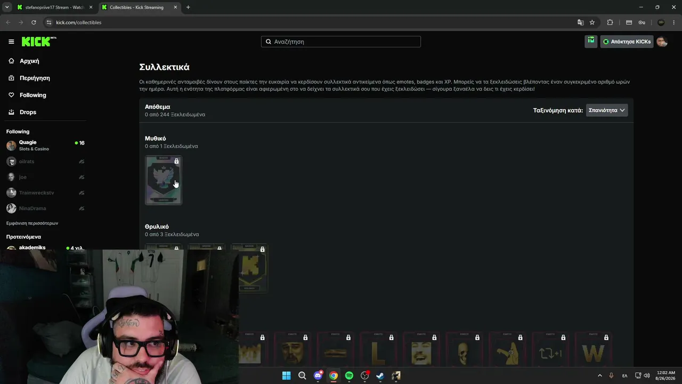Open the Kick account avatar menu
This screenshot has height=384, width=682.
[662, 42]
